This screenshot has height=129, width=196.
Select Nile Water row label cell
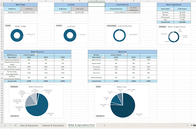coord(12,67)
